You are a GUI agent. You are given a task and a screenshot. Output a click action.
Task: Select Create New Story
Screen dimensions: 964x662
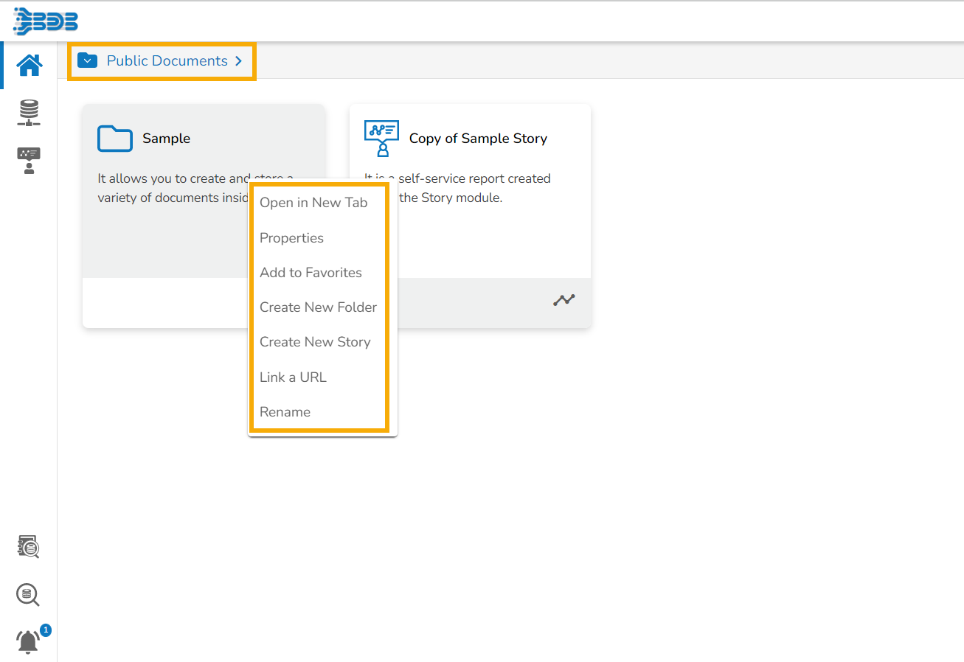point(315,342)
